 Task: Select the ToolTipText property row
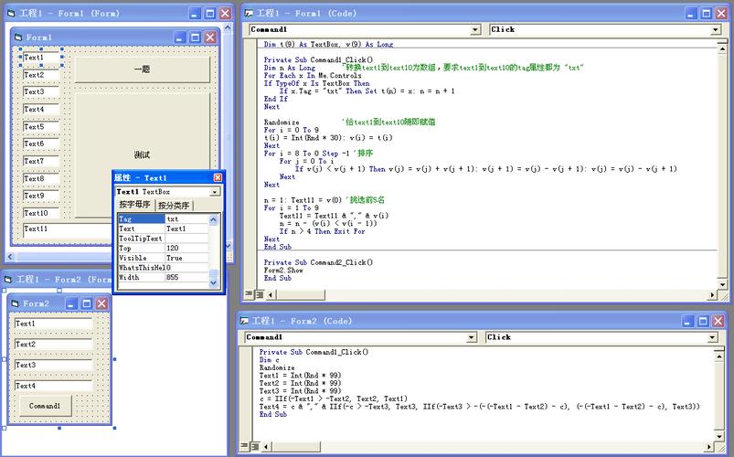[163, 239]
